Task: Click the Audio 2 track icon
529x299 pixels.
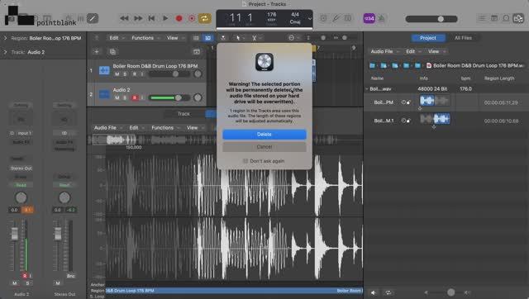Action: pos(104,94)
